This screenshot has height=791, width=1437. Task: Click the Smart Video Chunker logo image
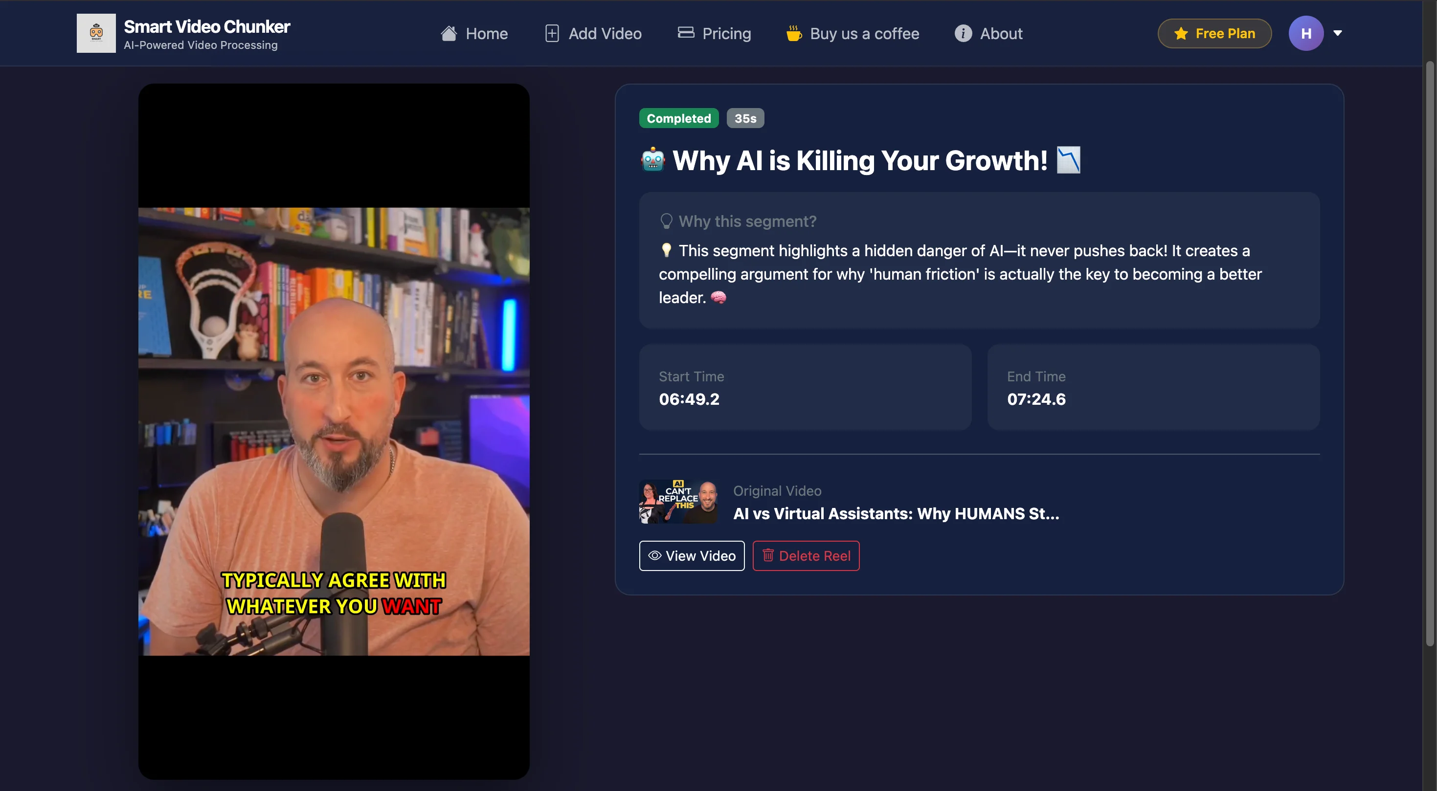tap(96, 33)
